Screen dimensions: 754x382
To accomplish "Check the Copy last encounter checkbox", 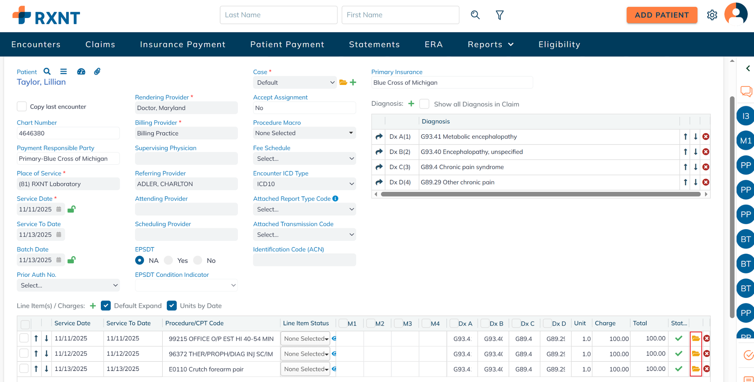I will click(22, 107).
